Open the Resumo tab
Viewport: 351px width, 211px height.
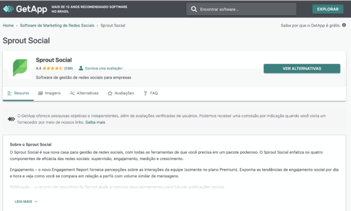tap(18, 93)
